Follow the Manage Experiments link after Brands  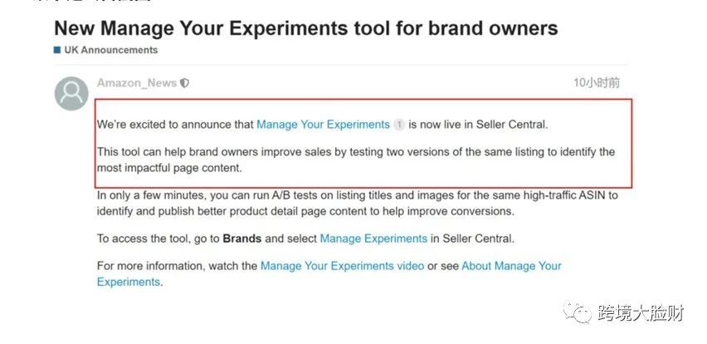[373, 238]
